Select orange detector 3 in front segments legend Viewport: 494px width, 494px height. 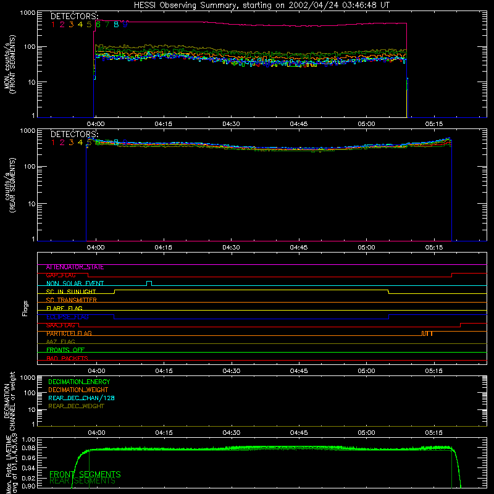tap(71, 25)
